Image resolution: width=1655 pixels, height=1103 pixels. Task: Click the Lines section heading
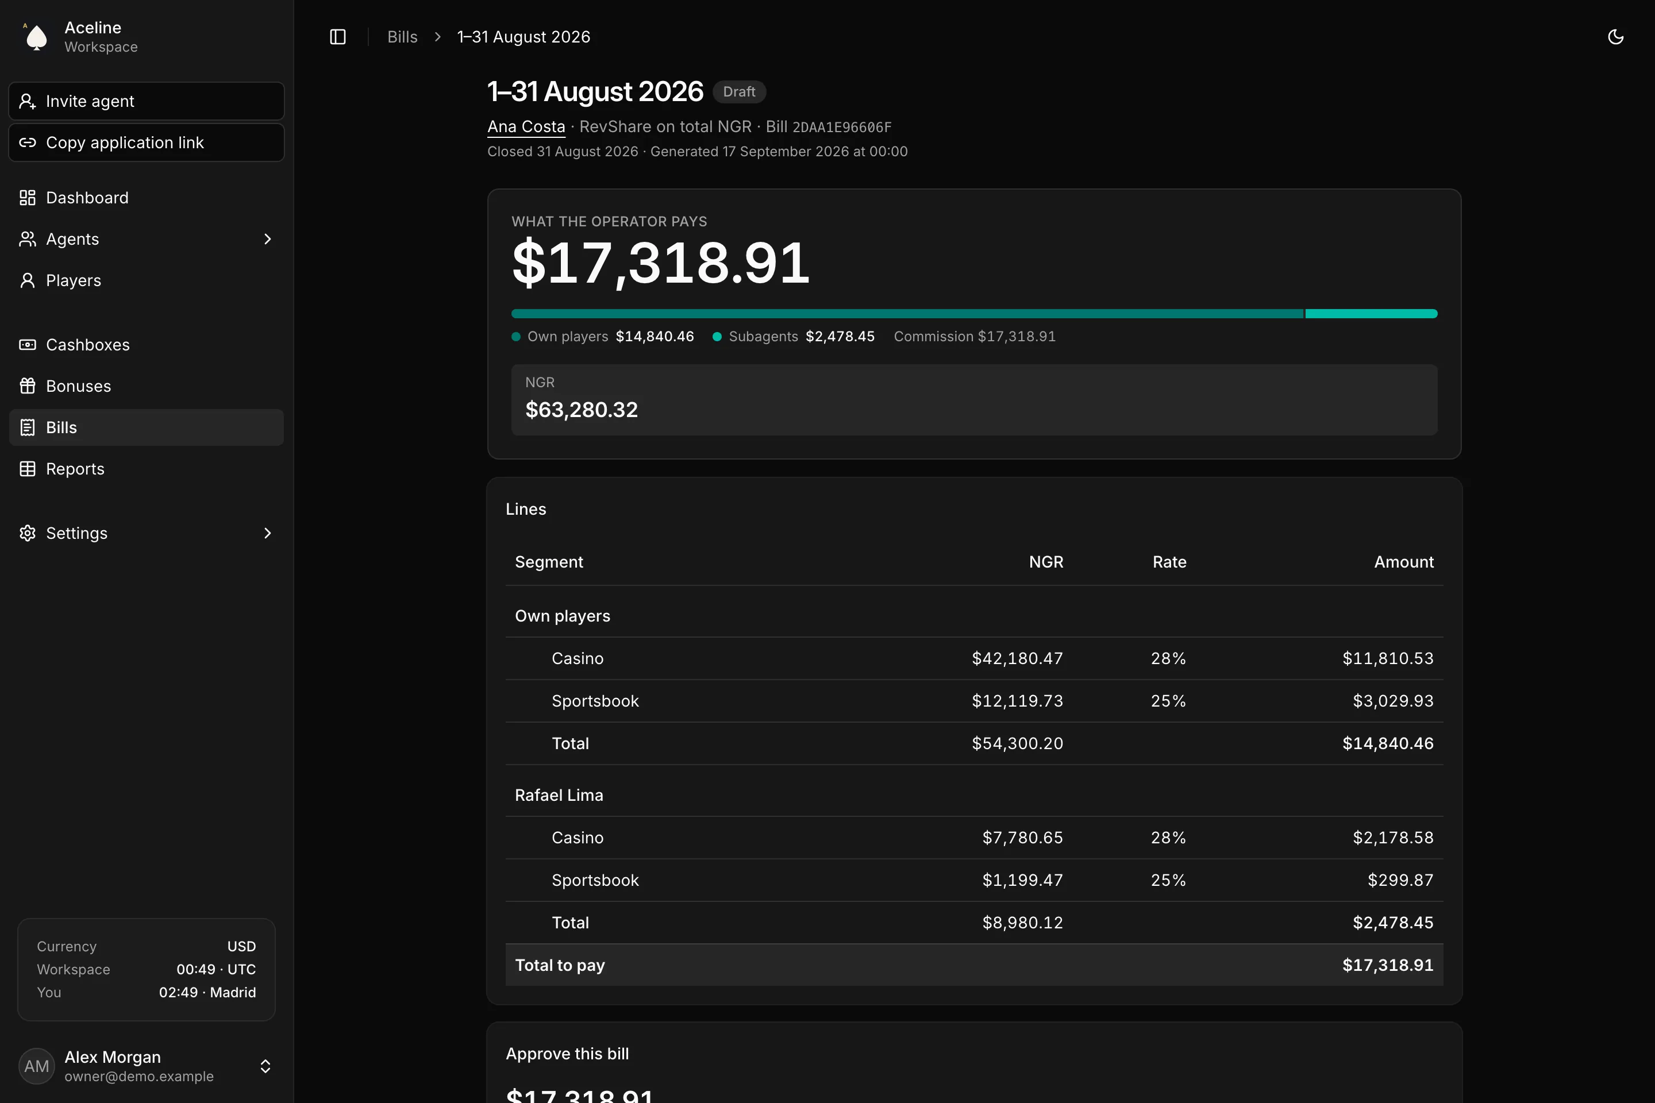pyautogui.click(x=526, y=510)
